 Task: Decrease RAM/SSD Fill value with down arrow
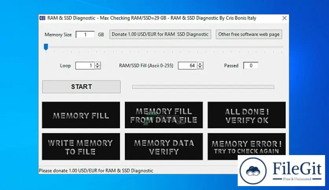[200, 68]
